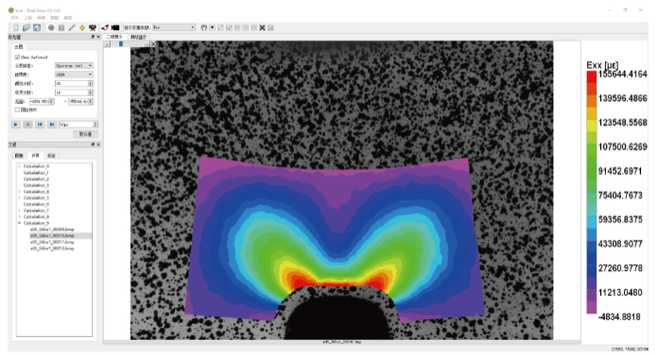Click the default settings button below playback
658x356 pixels.
tap(86, 134)
